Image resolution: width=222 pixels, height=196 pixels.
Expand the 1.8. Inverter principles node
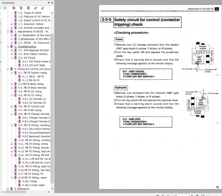[x=12, y=28]
